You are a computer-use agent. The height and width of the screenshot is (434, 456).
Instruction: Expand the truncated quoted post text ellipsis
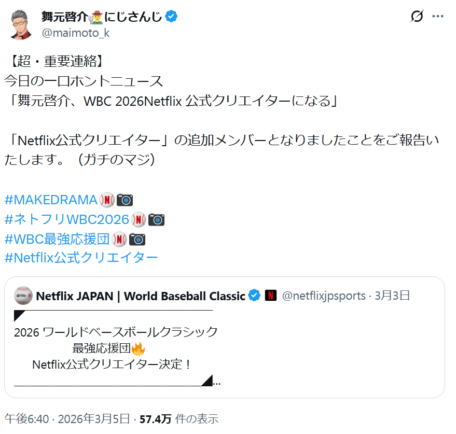tap(217, 383)
